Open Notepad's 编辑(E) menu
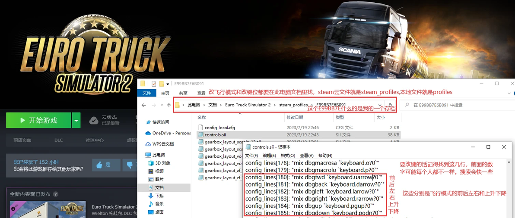 click(x=269, y=156)
